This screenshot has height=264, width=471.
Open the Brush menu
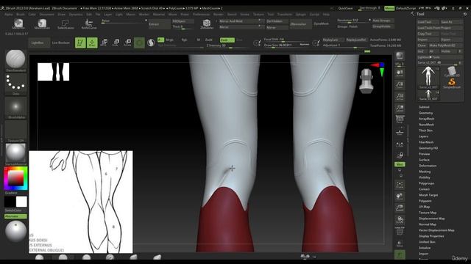pyautogui.click(x=21, y=15)
